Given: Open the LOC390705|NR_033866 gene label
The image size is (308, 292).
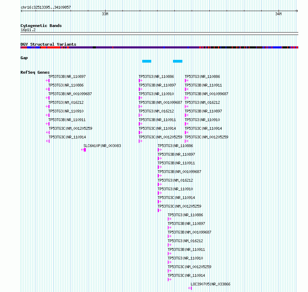Looking at the screenshot, I should click(x=210, y=284).
